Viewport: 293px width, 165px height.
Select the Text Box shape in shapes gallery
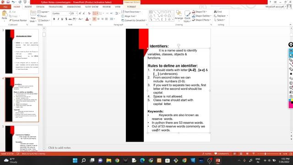pyautogui.click(x=151, y=12)
